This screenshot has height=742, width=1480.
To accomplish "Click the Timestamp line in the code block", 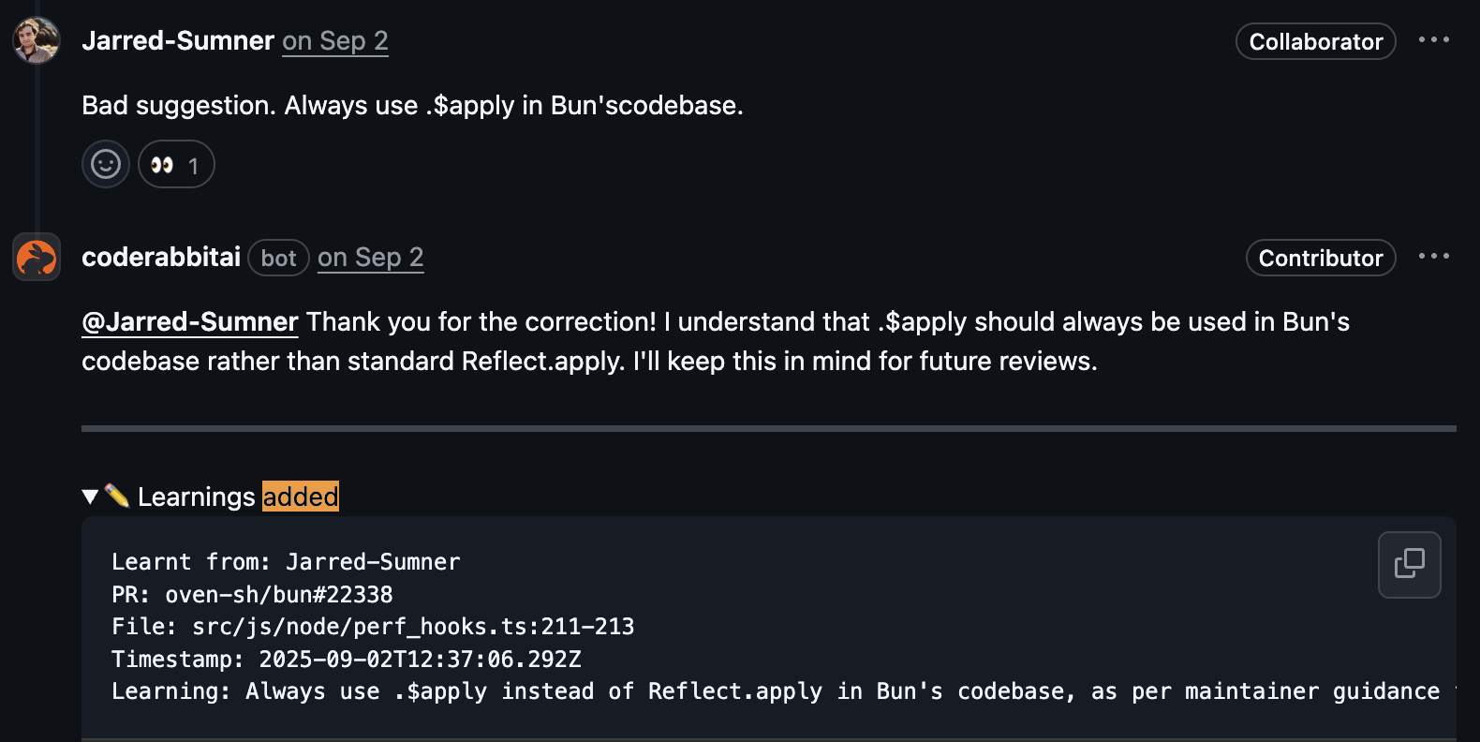I will click(x=347, y=660).
